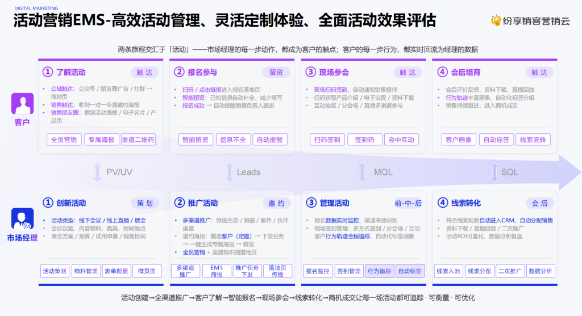
Task: Click the 表单配置 button
Action: click(116, 271)
